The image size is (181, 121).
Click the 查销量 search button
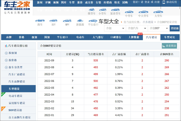(x=175, y=28)
